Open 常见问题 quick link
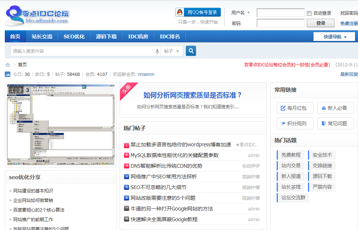The image size is (358, 230). click(335, 123)
